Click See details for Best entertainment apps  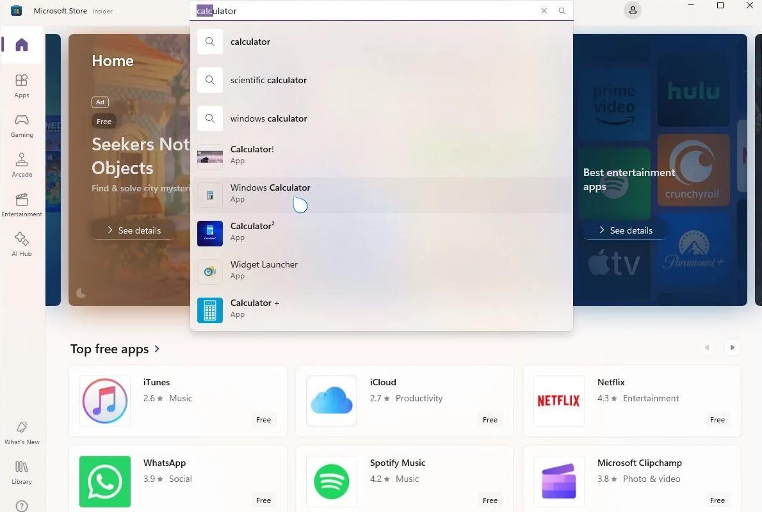624,230
